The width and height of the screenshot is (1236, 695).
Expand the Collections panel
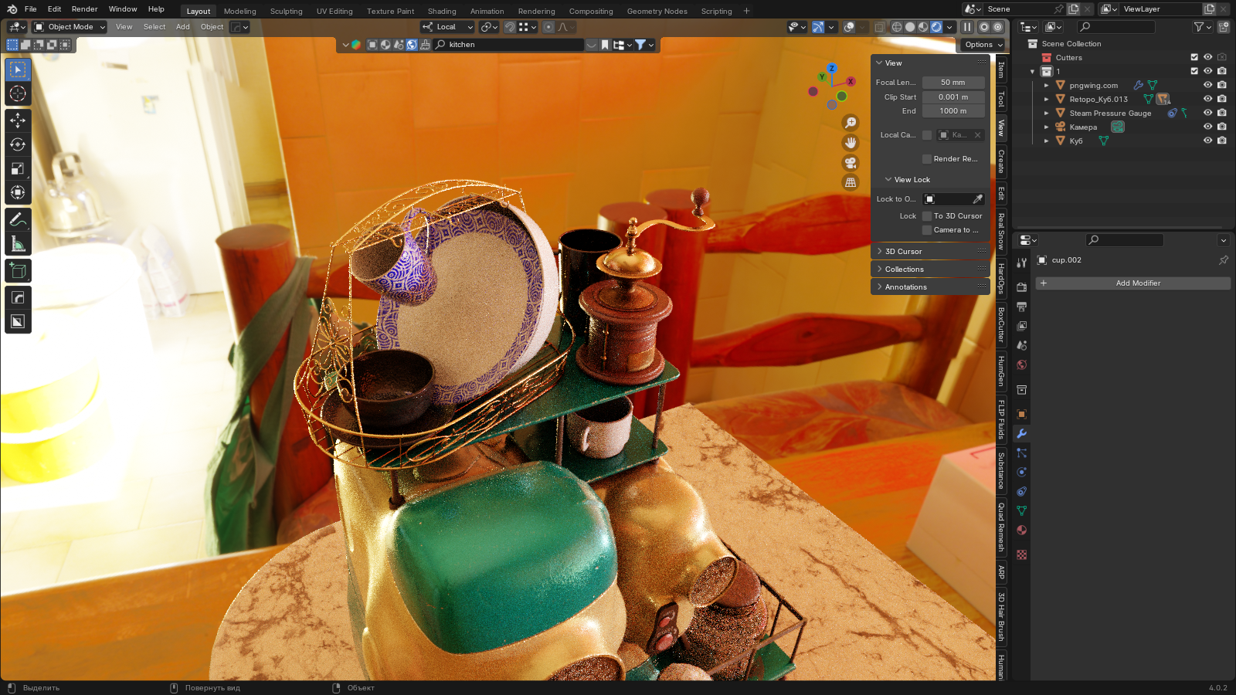[904, 270]
